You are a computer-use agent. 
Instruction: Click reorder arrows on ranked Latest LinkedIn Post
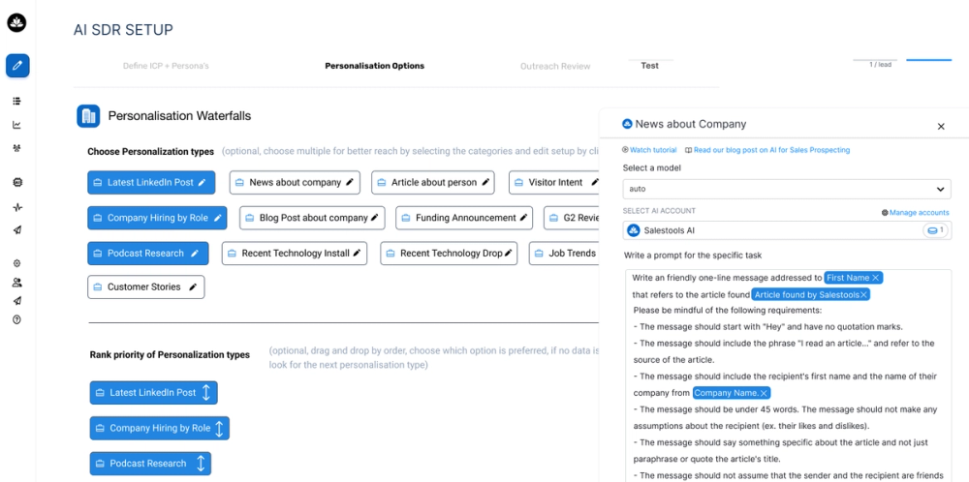tap(206, 393)
